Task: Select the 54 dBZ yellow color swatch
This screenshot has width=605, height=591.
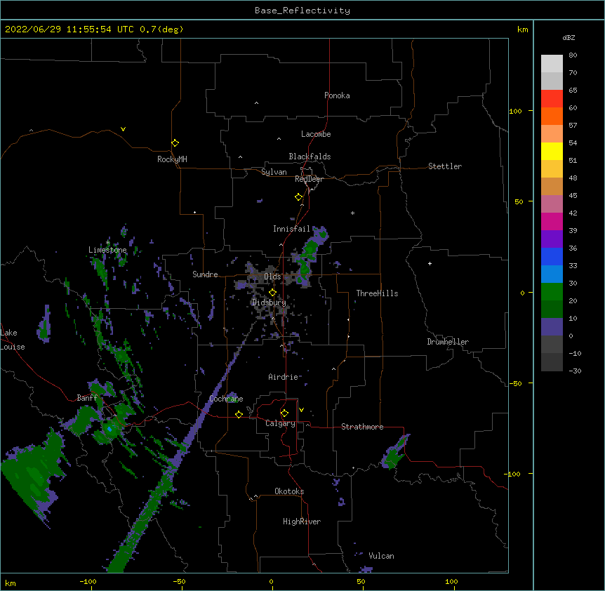Action: pos(552,151)
